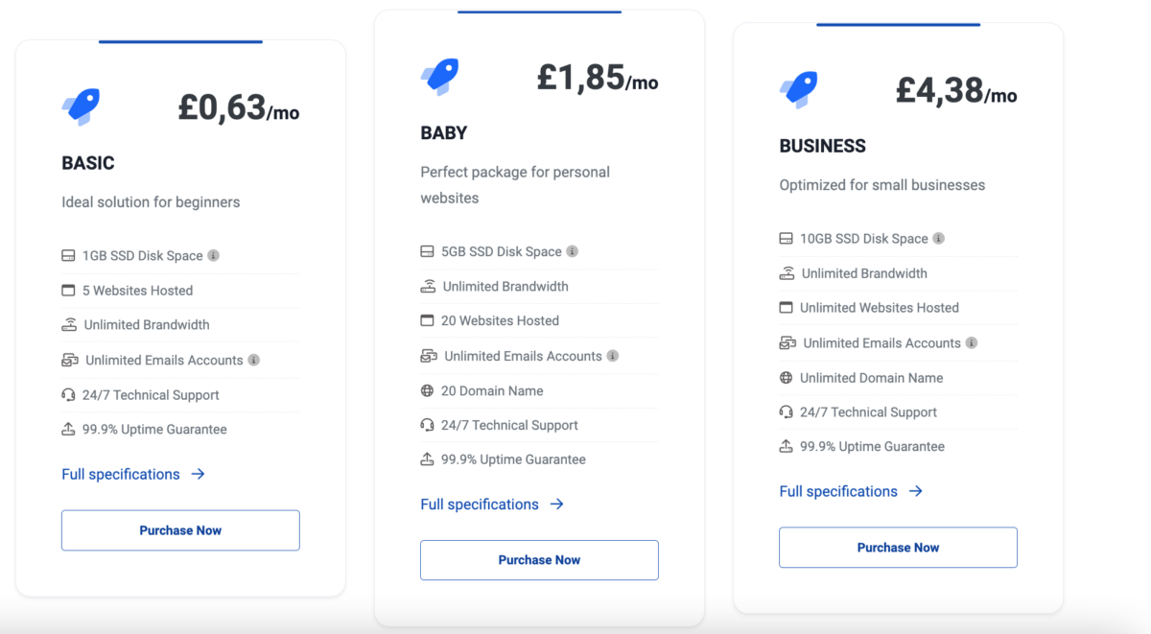Click the £1,85/mo price on BABY plan
This screenshot has height=634, width=1151.
click(x=598, y=77)
